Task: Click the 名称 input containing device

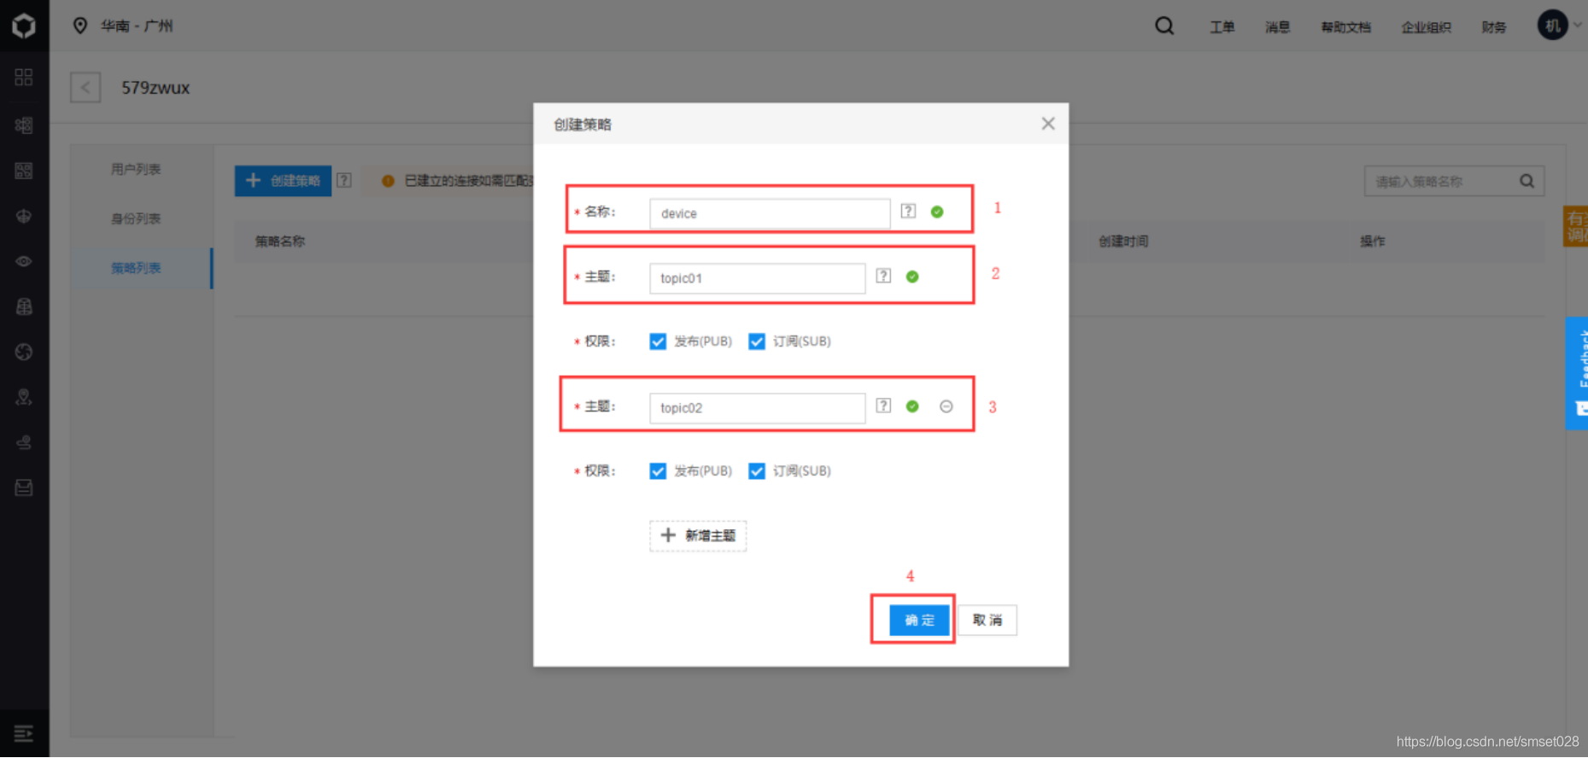Action: pos(770,213)
